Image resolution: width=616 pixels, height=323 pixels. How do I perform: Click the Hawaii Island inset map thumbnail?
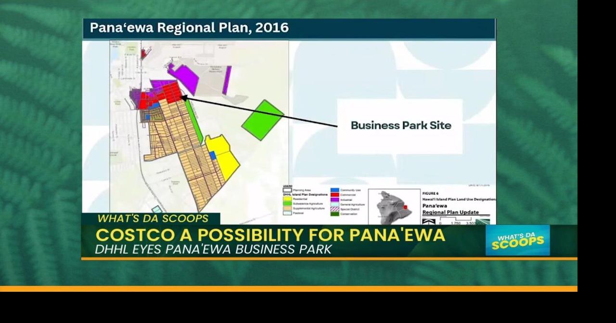(x=394, y=207)
